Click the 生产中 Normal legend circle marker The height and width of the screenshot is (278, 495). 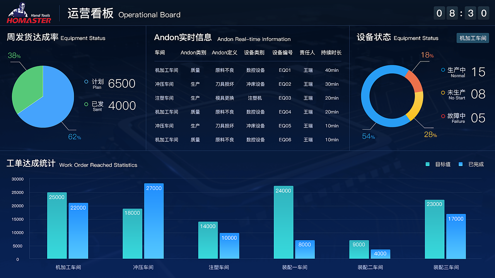click(443, 70)
